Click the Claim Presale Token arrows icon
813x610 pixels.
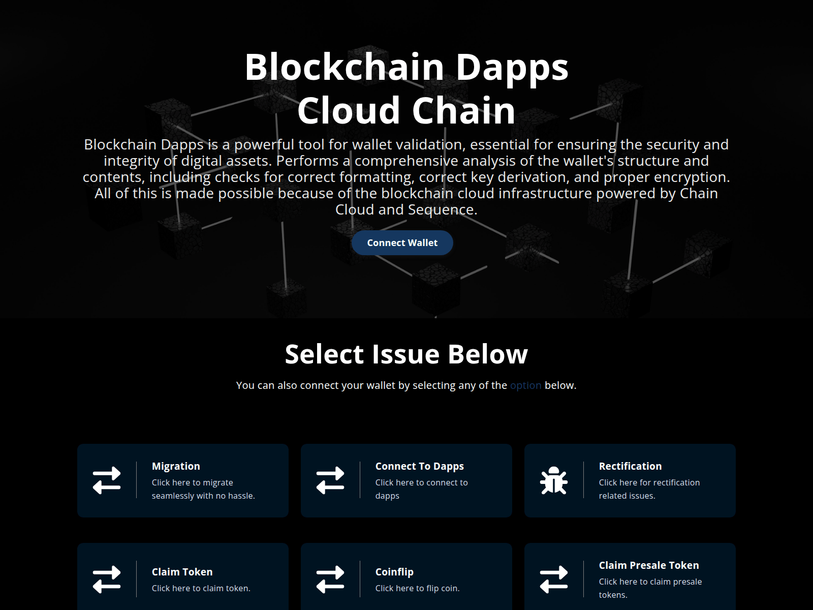553,579
